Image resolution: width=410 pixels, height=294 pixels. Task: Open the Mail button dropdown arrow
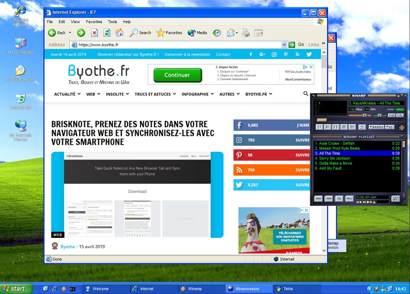(237, 33)
